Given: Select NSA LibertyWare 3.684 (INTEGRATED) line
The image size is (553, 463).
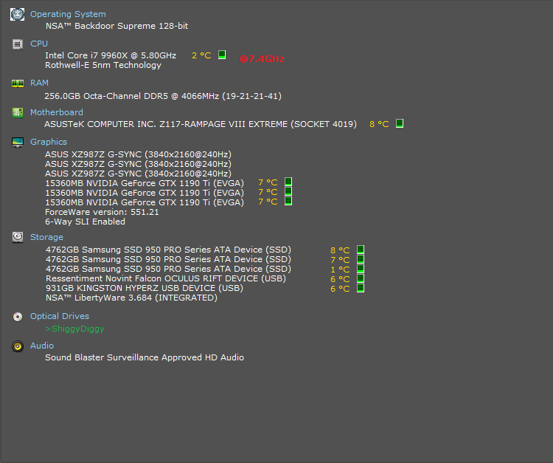Looking at the screenshot, I should pos(131,298).
